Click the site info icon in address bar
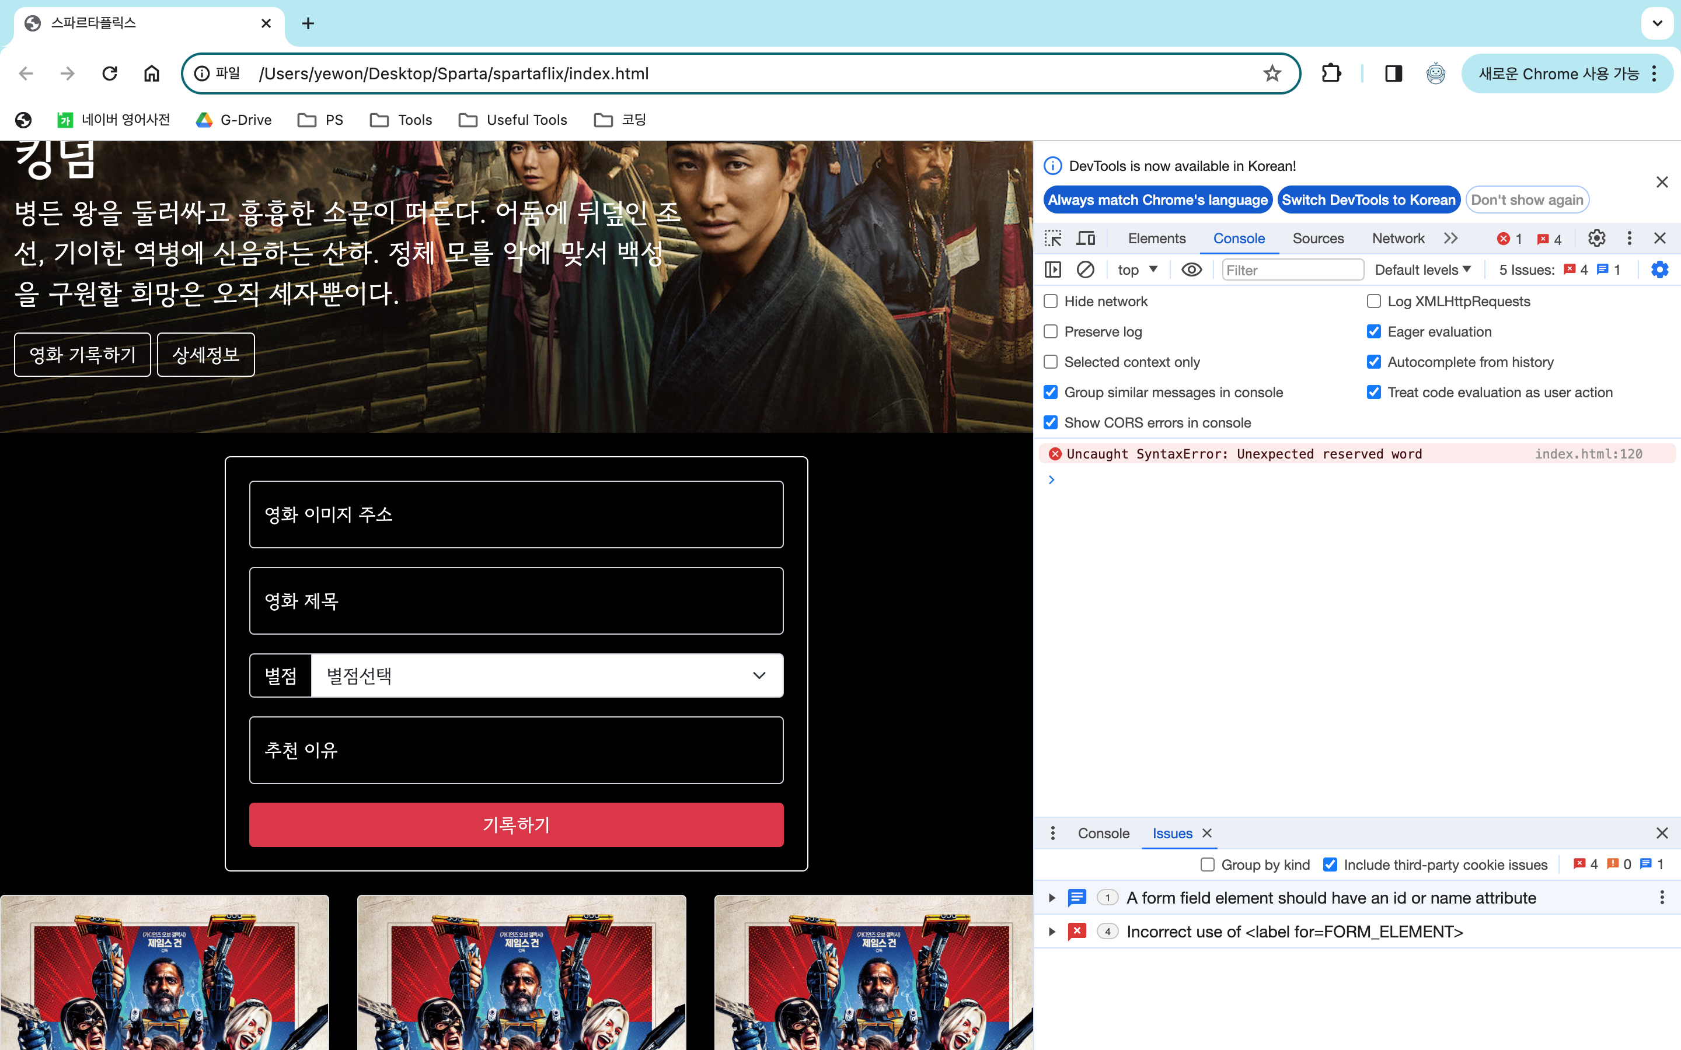This screenshot has height=1050, width=1681. tap(201, 73)
